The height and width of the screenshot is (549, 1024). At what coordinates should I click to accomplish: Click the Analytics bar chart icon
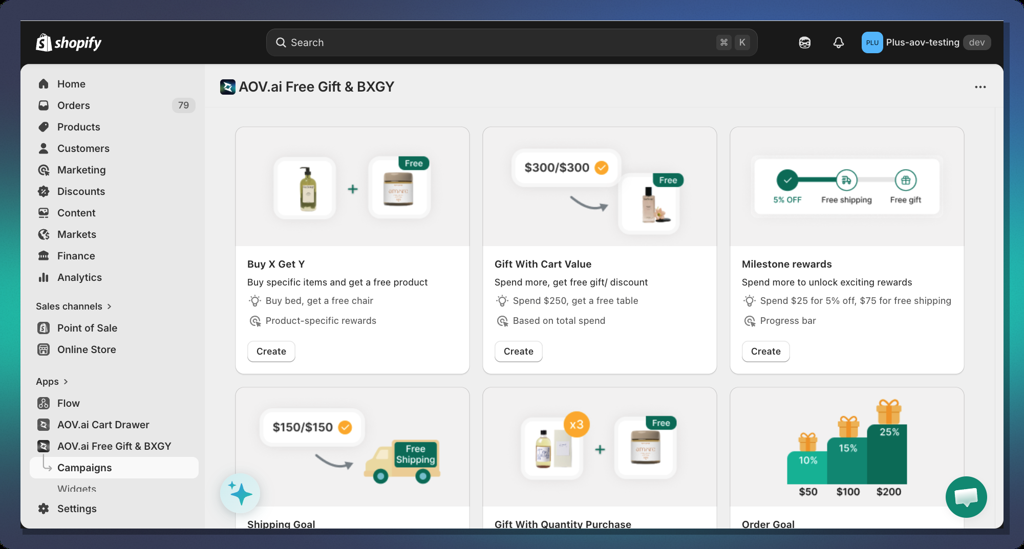(x=44, y=277)
